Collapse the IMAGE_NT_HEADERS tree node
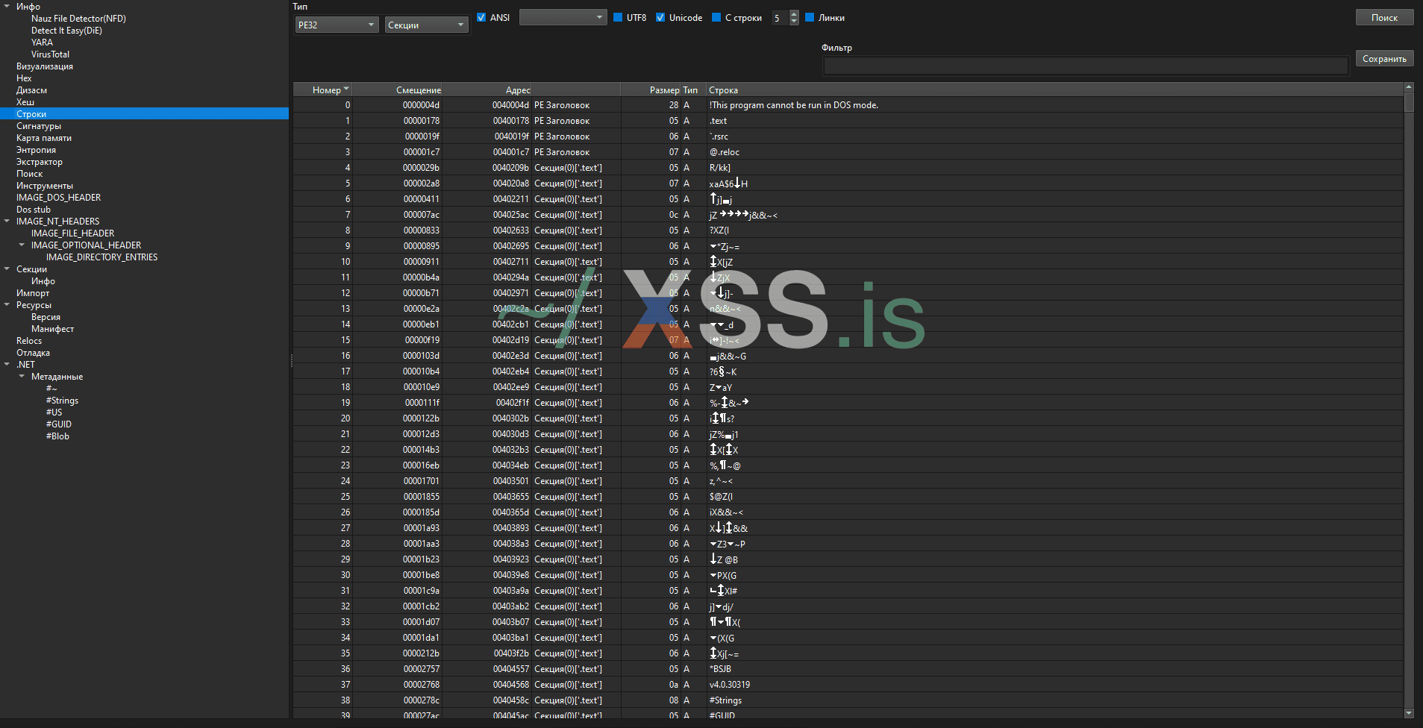Viewport: 1423px width, 728px height. (7, 222)
